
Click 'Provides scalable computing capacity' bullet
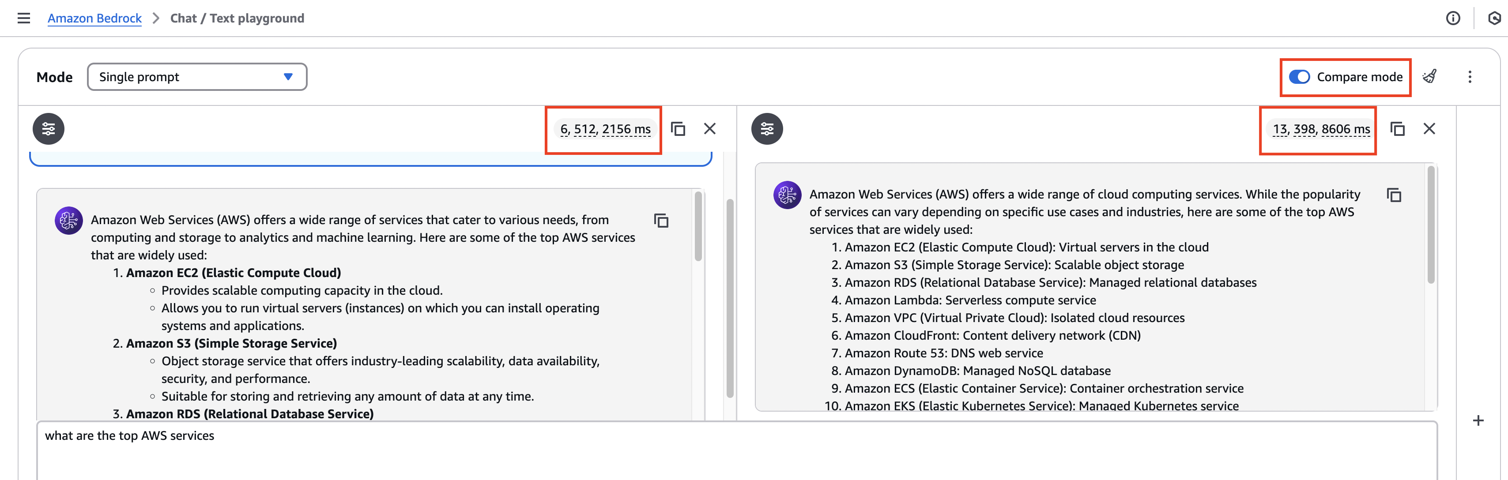pos(302,291)
